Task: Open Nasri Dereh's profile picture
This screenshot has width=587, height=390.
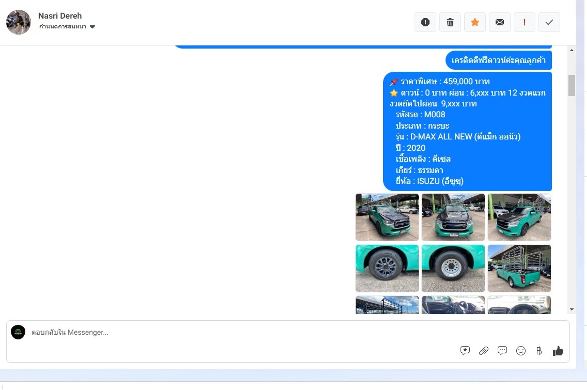Action: coord(19,22)
